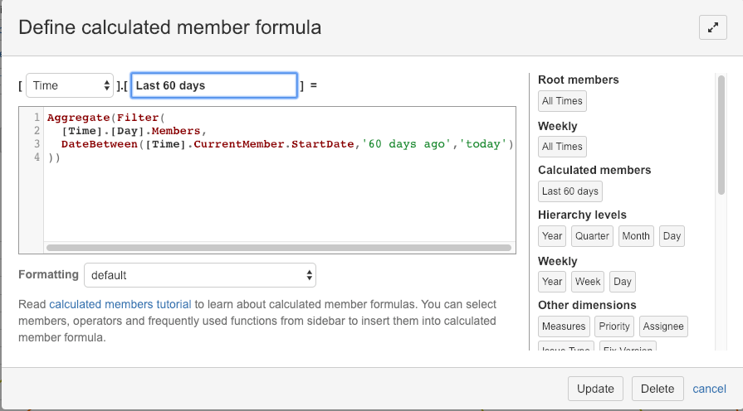Screen dimensions: 743x411
Task: Click line number 4 in editor gutter
Action: coord(37,157)
